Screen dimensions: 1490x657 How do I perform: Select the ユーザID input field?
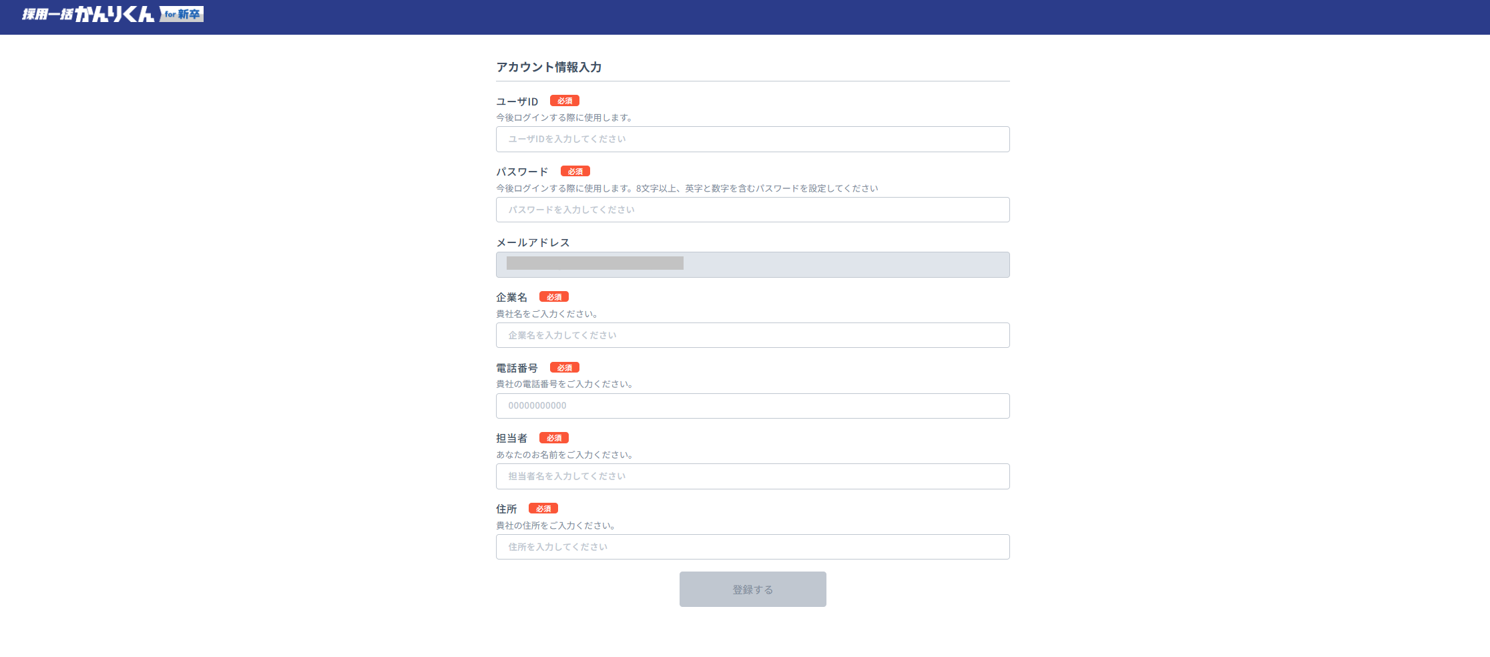click(752, 139)
